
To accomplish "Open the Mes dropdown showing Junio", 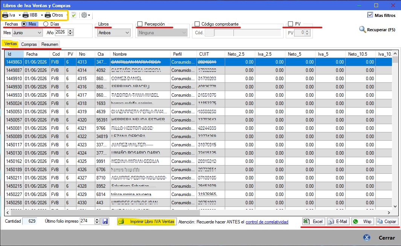I will [27, 33].
